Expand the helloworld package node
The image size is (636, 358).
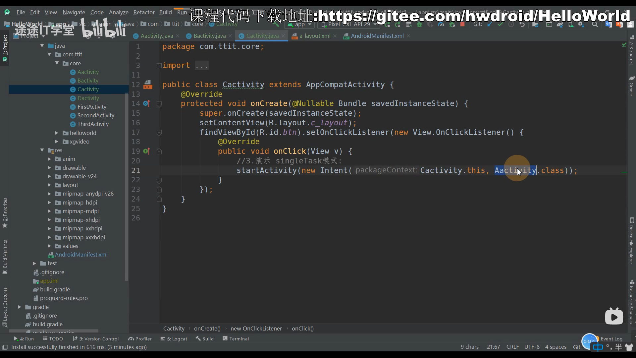click(57, 133)
